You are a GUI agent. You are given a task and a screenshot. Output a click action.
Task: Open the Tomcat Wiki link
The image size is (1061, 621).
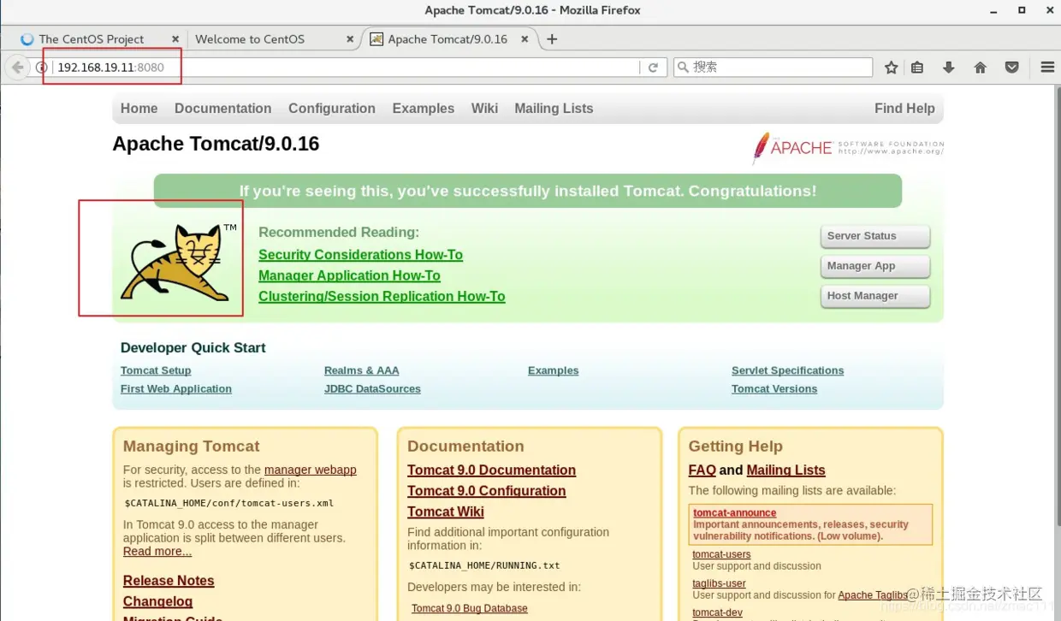(x=446, y=512)
